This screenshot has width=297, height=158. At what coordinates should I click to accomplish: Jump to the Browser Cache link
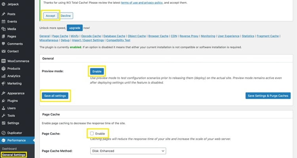point(158,36)
